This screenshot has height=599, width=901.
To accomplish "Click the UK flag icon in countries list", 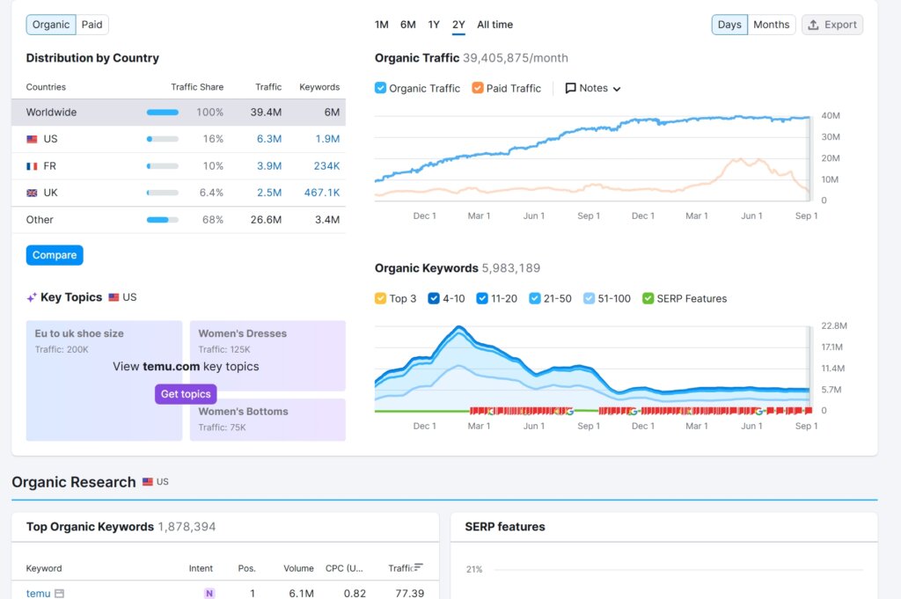I will 32,193.
